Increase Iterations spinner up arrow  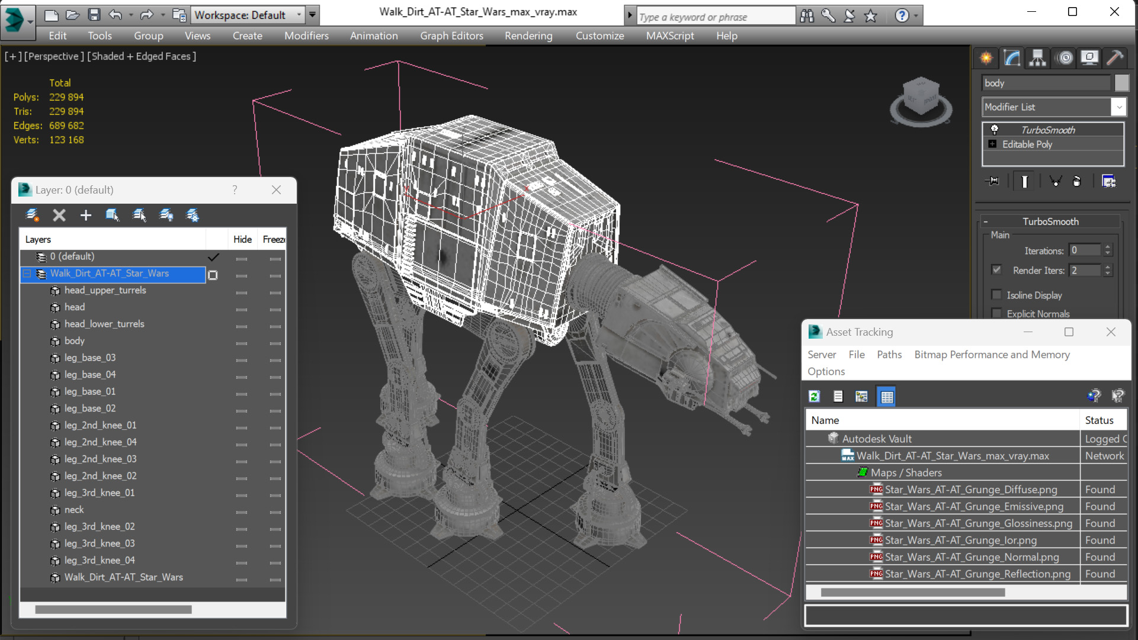tap(1108, 247)
